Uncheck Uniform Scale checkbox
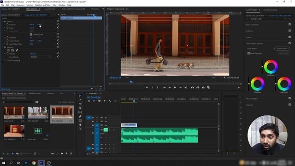The height and width of the screenshot is (166, 295). pos(31,35)
